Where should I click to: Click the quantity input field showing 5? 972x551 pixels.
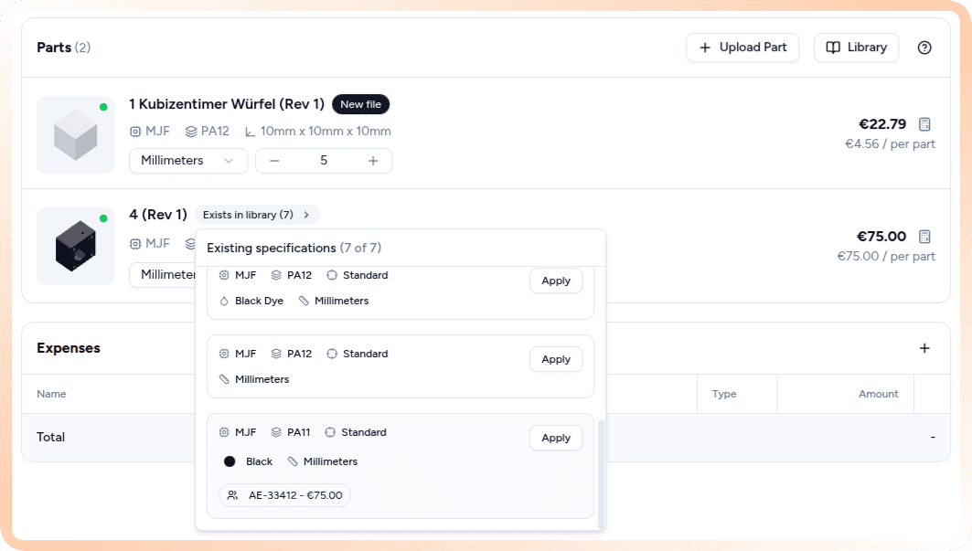coord(324,161)
